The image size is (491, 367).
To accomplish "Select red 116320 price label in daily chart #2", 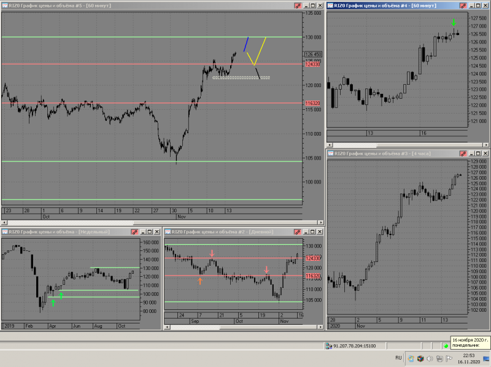I will [x=313, y=276].
